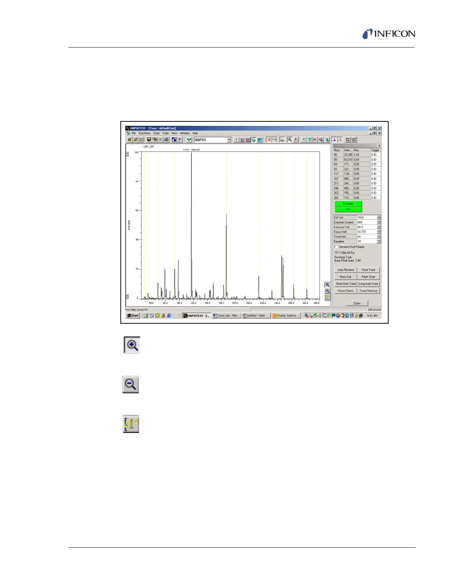Click the Target cell for mass 50
Viewport: 454px width, 588px height.
pyautogui.click(x=375, y=155)
